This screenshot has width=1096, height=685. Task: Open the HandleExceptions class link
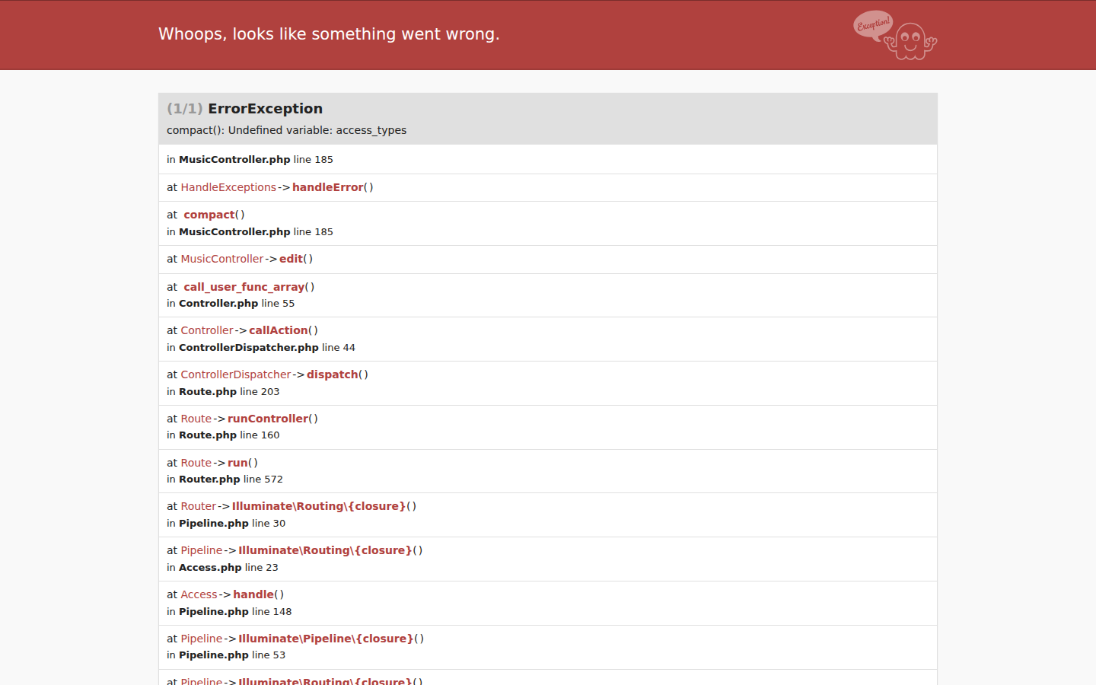click(228, 187)
